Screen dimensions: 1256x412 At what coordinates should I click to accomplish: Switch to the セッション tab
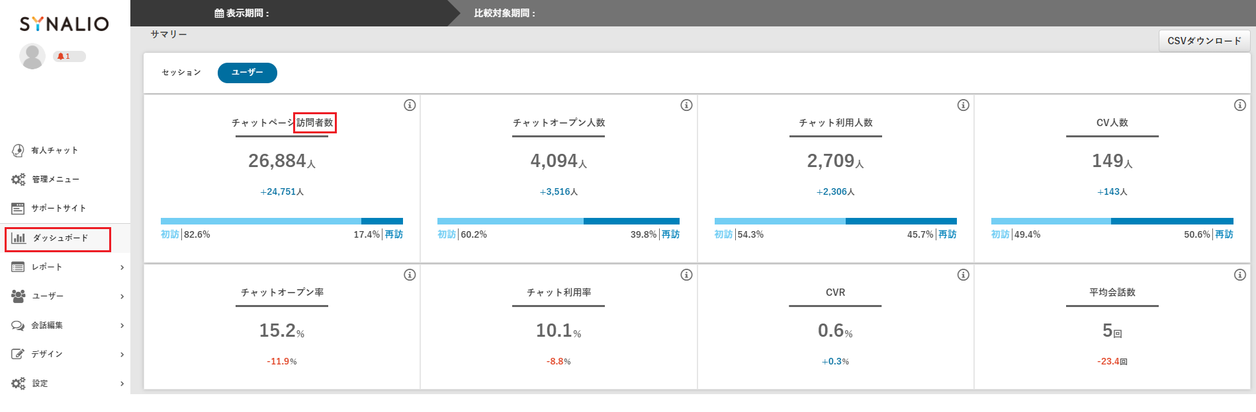click(x=181, y=73)
